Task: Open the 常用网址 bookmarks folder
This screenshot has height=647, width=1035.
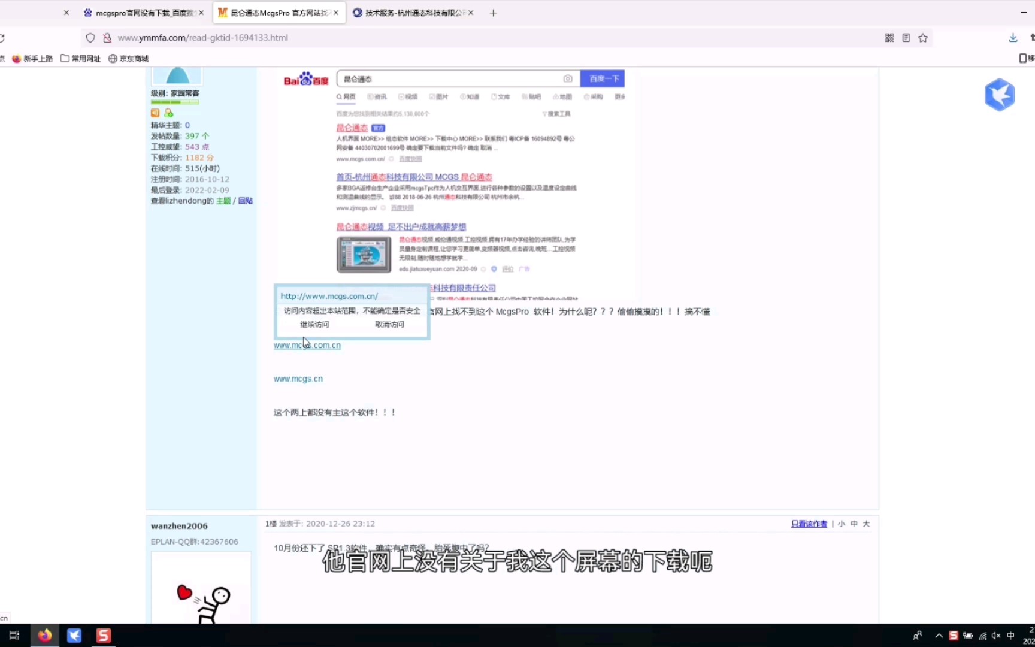Action: click(80, 58)
